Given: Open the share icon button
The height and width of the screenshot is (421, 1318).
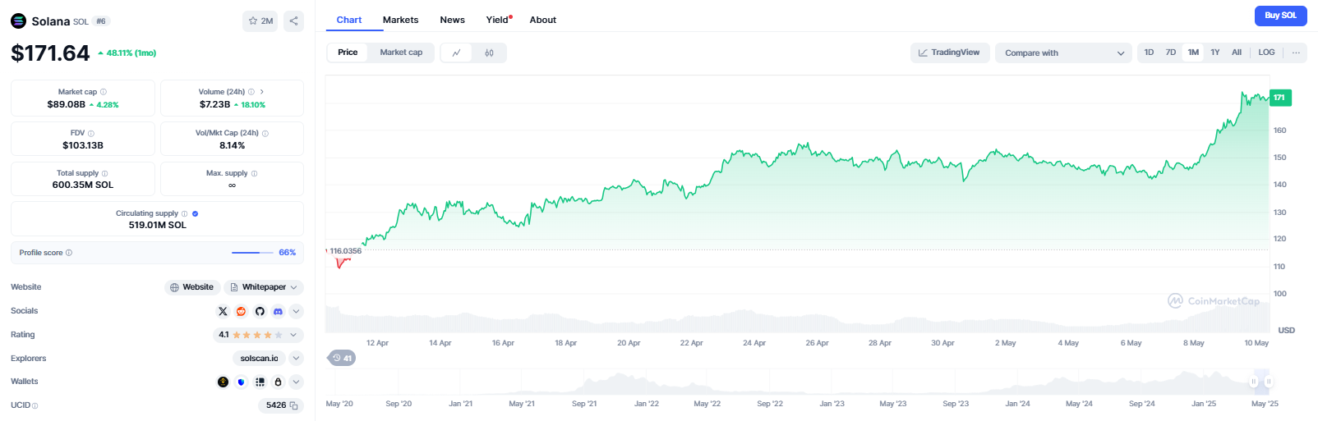Looking at the screenshot, I should coord(293,21).
